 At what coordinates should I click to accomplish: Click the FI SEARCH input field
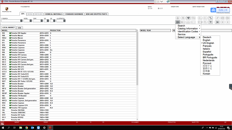11,21
